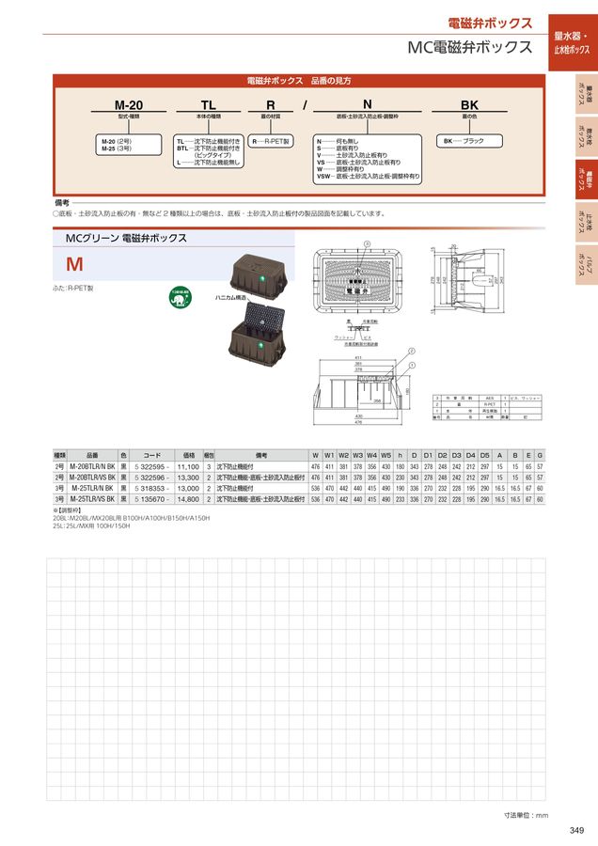Click the 備考 column header in the table

(x=261, y=455)
